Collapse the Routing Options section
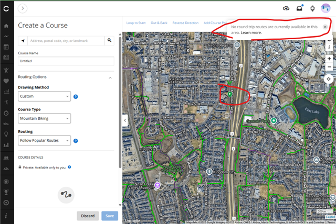The height and width of the screenshot is (224, 336). pos(110,77)
